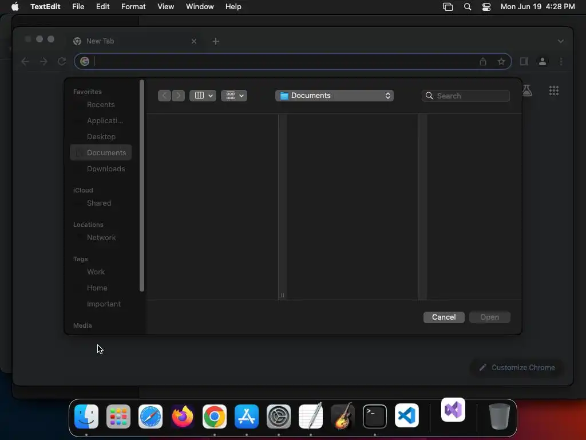The image size is (586, 440).
Task: Open the group-by dropdown in dialog
Action: (234, 96)
